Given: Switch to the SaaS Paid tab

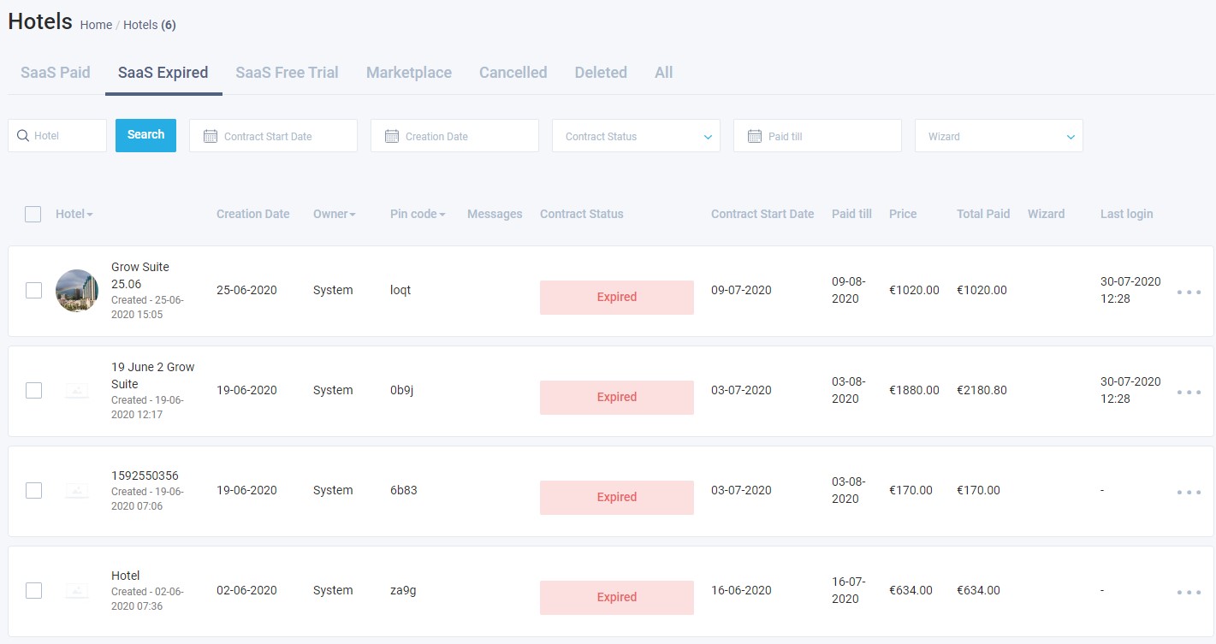Looking at the screenshot, I should (x=56, y=73).
